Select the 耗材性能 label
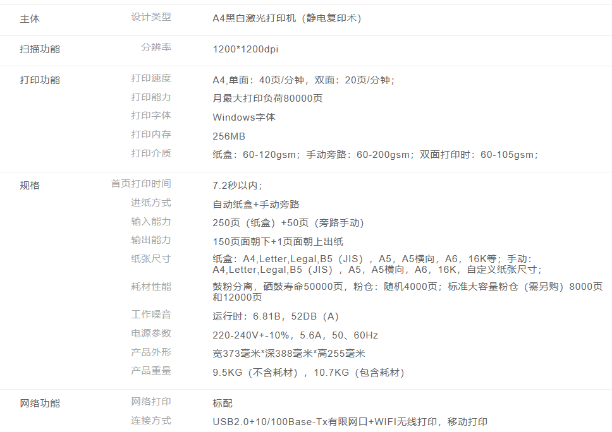Viewport: 612px width, 432px height. (150, 287)
